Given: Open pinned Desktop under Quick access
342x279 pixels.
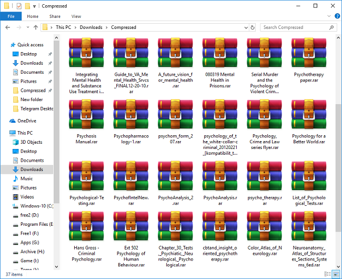Looking at the screenshot, I should coord(28,54).
